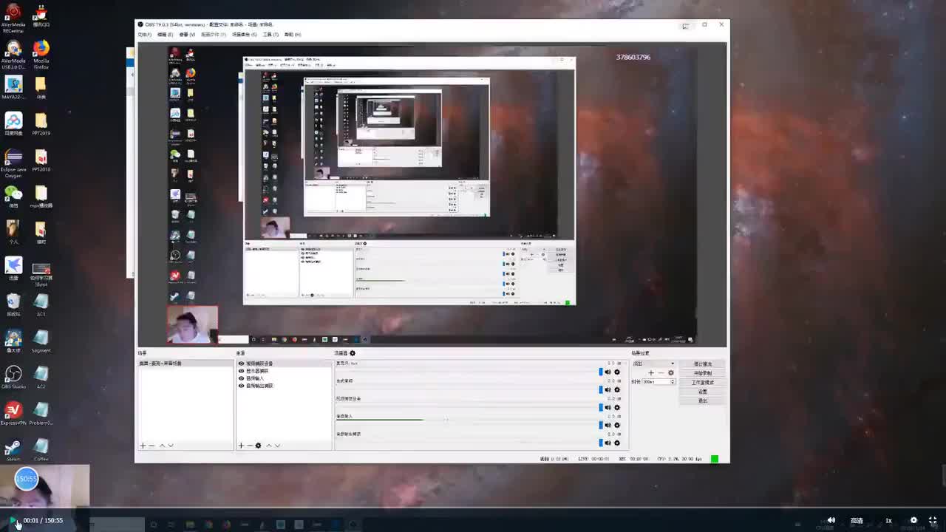Add a scene transition with the plus icon
Screen dimensions: 946x532
click(x=651, y=372)
